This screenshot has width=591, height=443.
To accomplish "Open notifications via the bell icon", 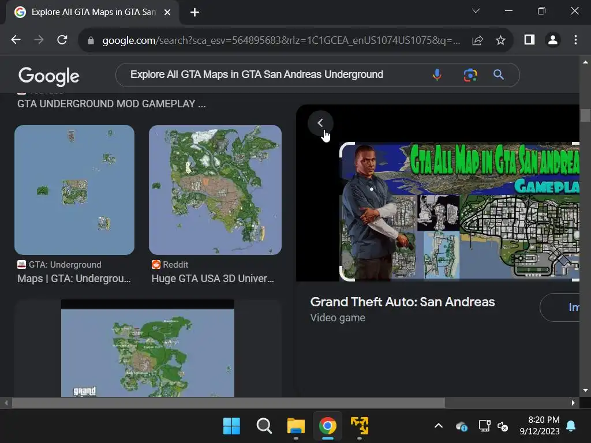I will 571,426.
